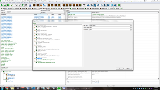
Task: Switch to the Actors tab
Action: [53, 8]
